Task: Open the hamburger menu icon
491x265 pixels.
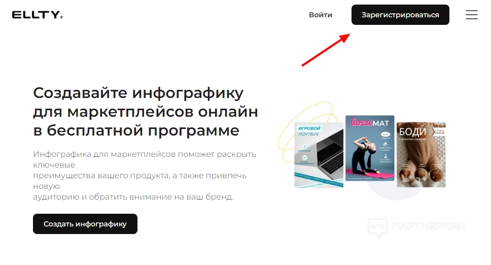Action: 471,15
